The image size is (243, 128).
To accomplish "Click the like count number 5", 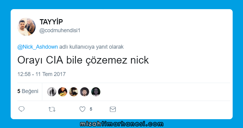I will pos(91,109).
